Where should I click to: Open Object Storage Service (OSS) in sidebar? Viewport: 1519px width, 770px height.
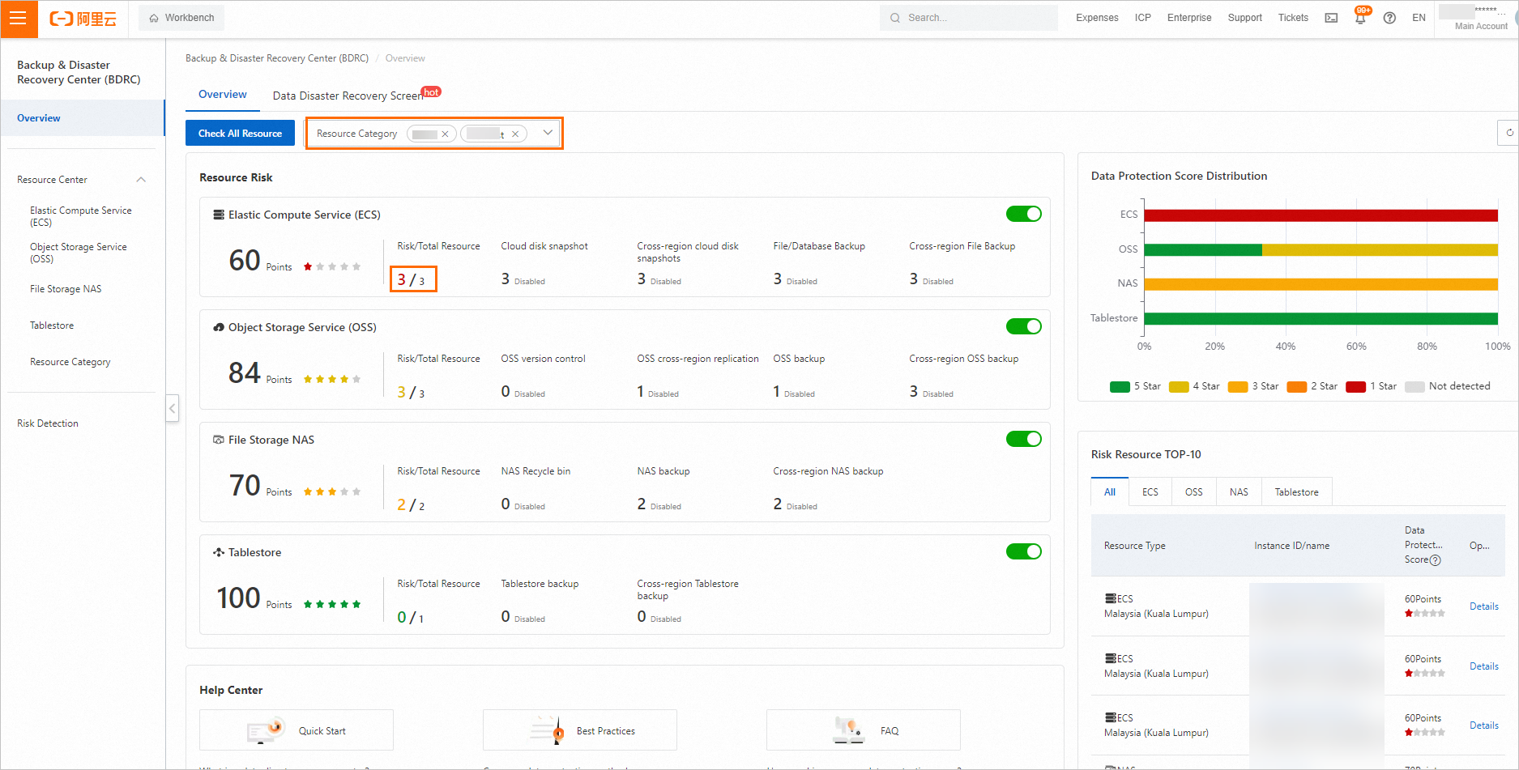79,253
